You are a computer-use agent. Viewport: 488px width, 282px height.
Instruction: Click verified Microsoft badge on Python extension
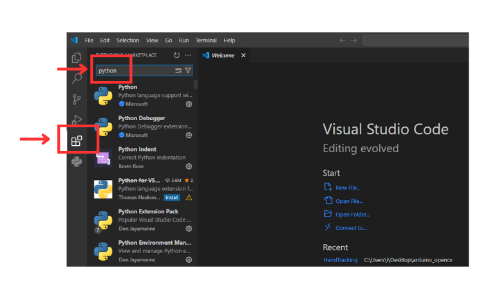[x=122, y=104]
